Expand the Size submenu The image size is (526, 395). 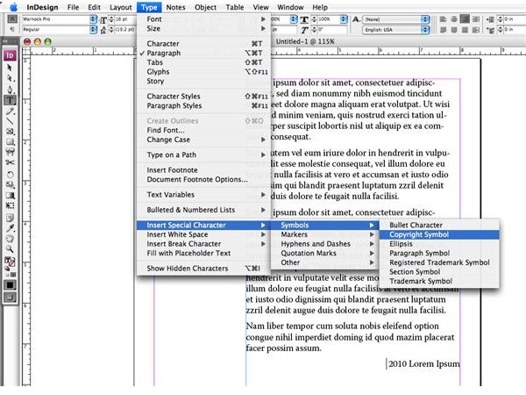click(x=203, y=29)
